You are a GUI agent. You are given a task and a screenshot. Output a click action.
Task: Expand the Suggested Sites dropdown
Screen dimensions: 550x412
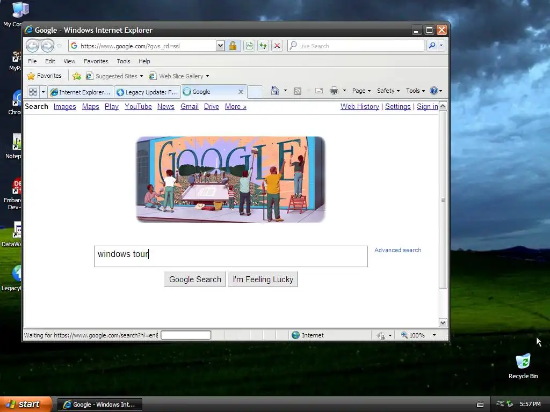pyautogui.click(x=141, y=76)
